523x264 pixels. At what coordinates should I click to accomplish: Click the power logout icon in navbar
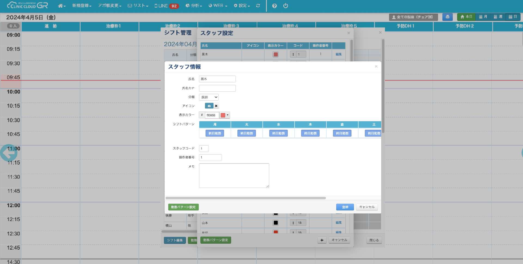pos(285,6)
